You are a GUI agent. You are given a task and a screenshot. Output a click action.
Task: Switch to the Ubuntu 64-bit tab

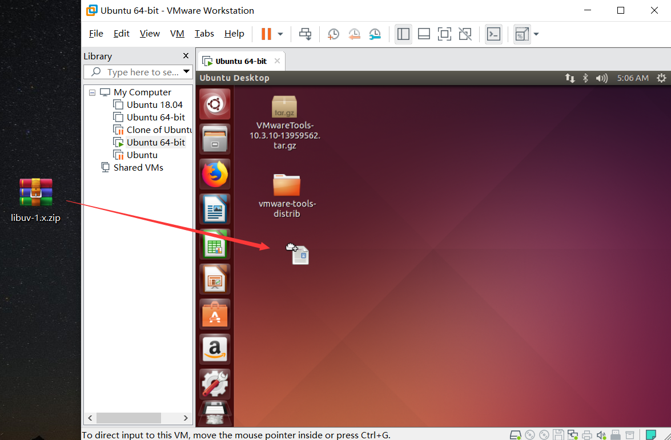pos(240,61)
